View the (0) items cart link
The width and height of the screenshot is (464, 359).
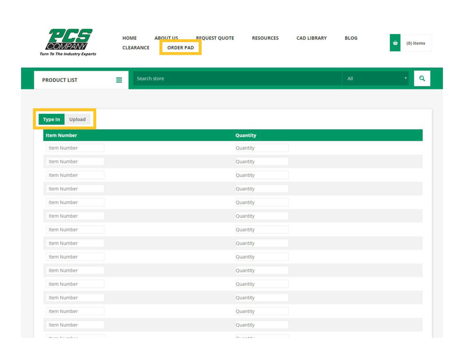416,43
